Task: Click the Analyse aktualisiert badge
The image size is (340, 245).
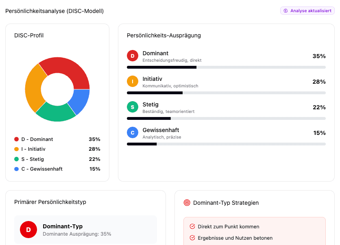Action: [x=307, y=11]
